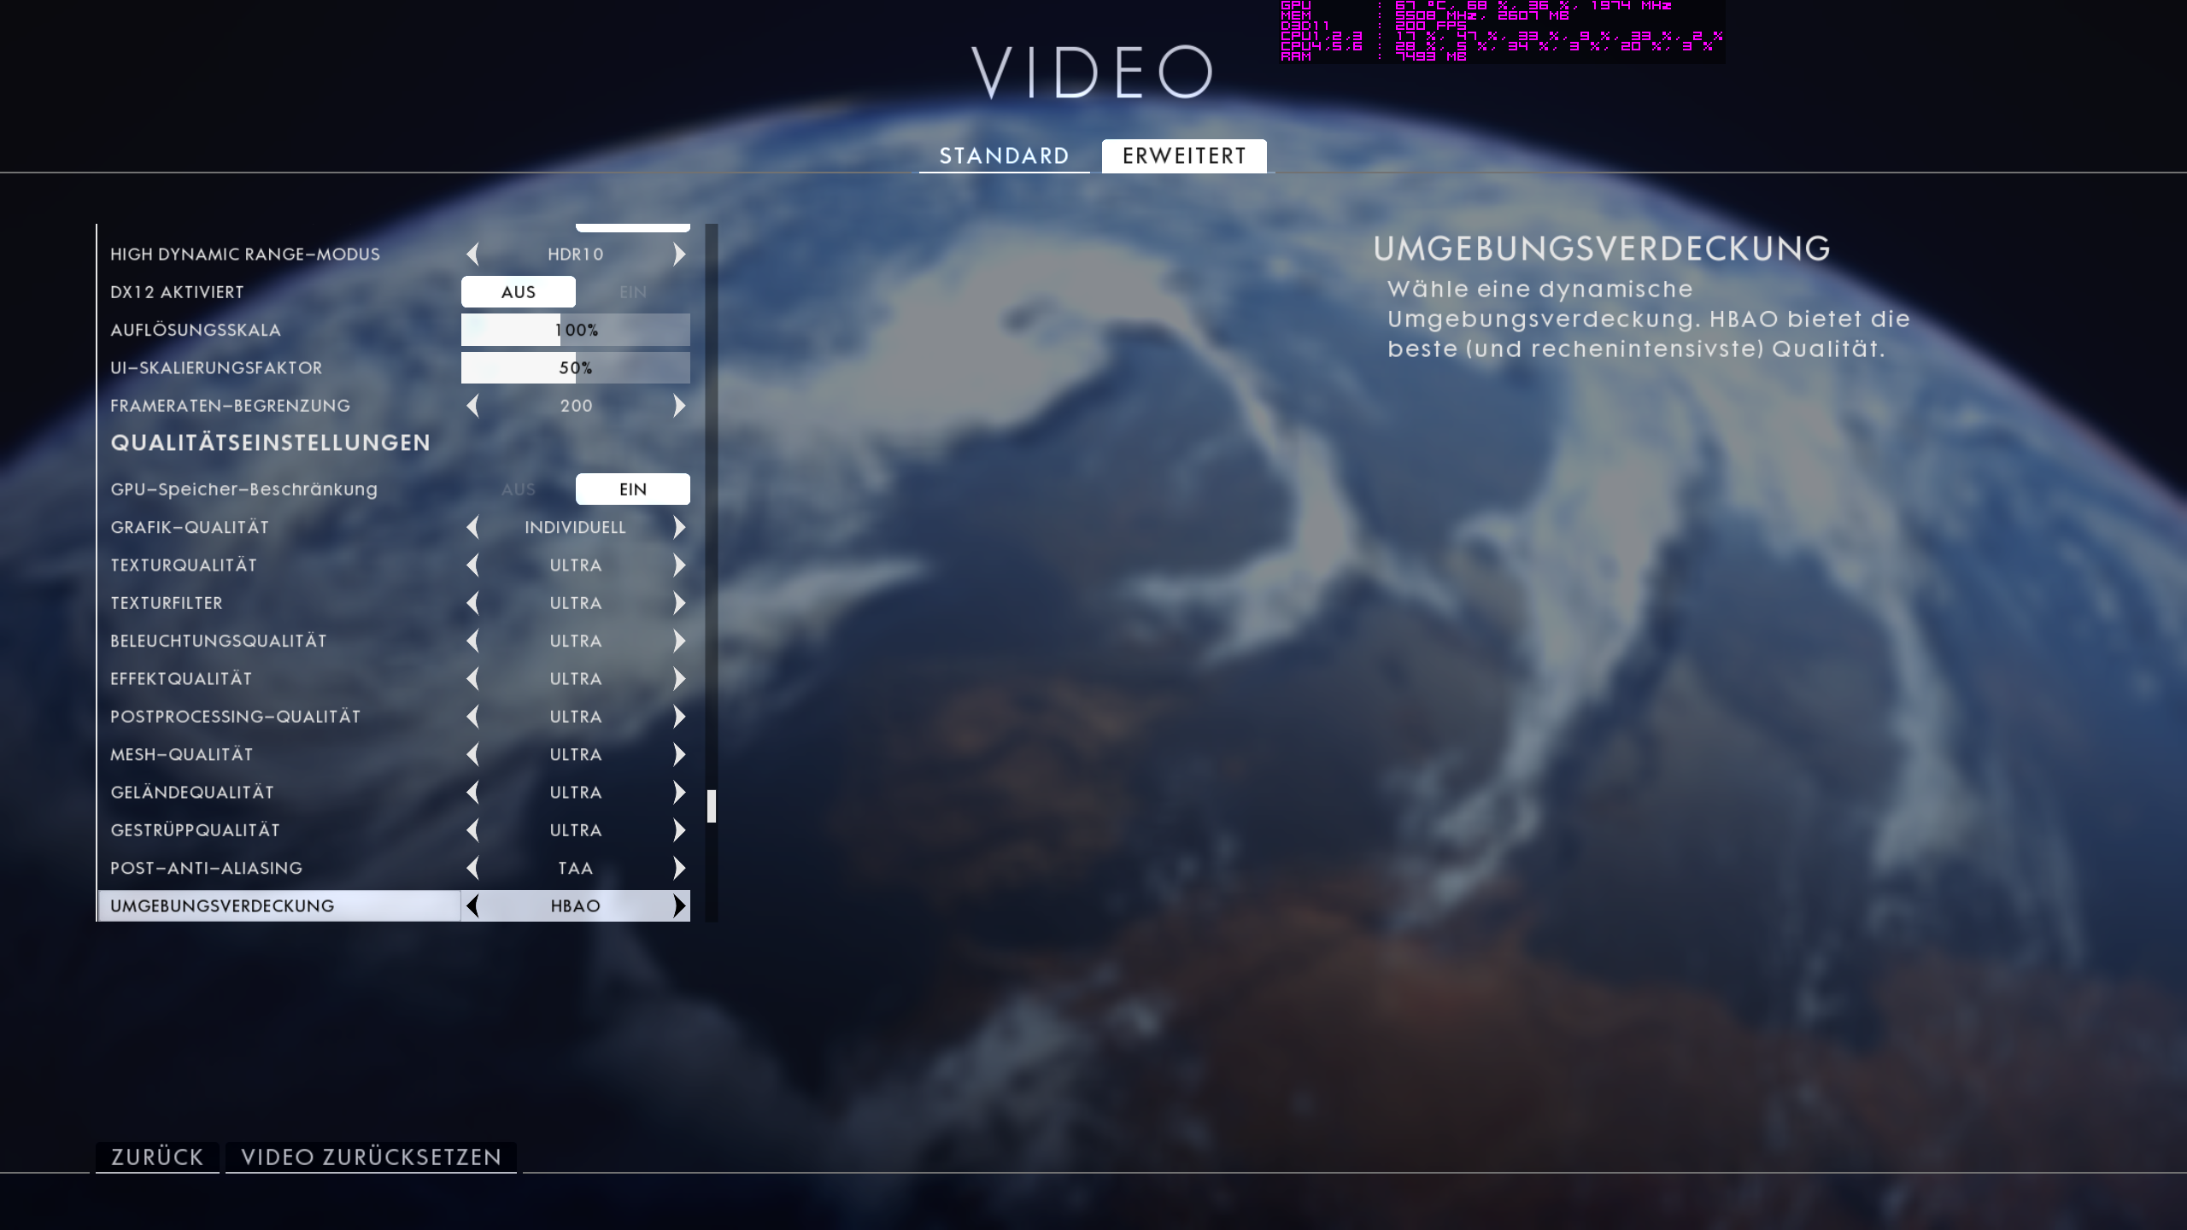The image size is (2187, 1230).
Task: Click Video Zurücksetzen button
Action: [x=371, y=1157]
